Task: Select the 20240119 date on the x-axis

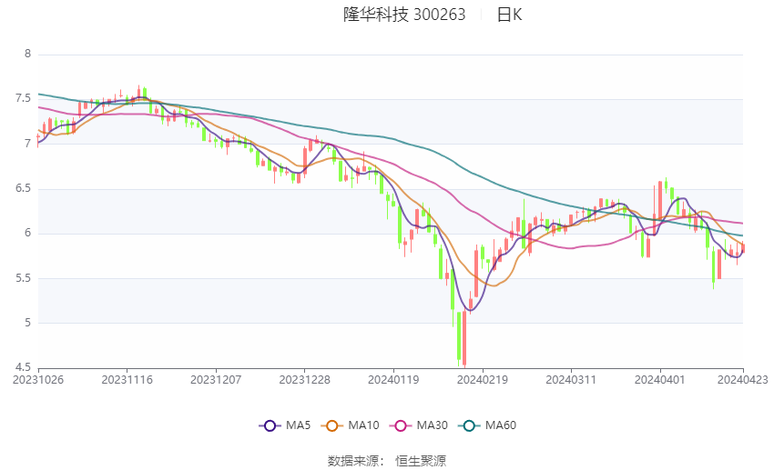Action: click(x=392, y=379)
